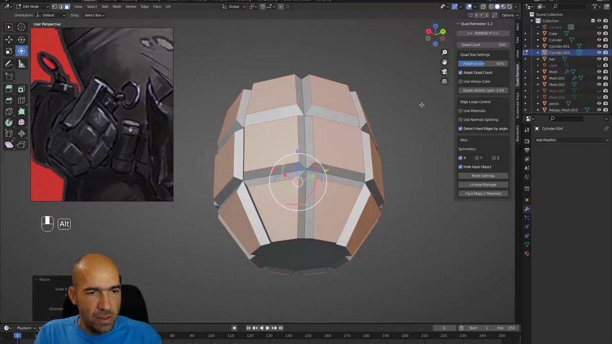Choose the Inset Faces tool
Viewport: 612px width, 344px height.
[x=21, y=89]
